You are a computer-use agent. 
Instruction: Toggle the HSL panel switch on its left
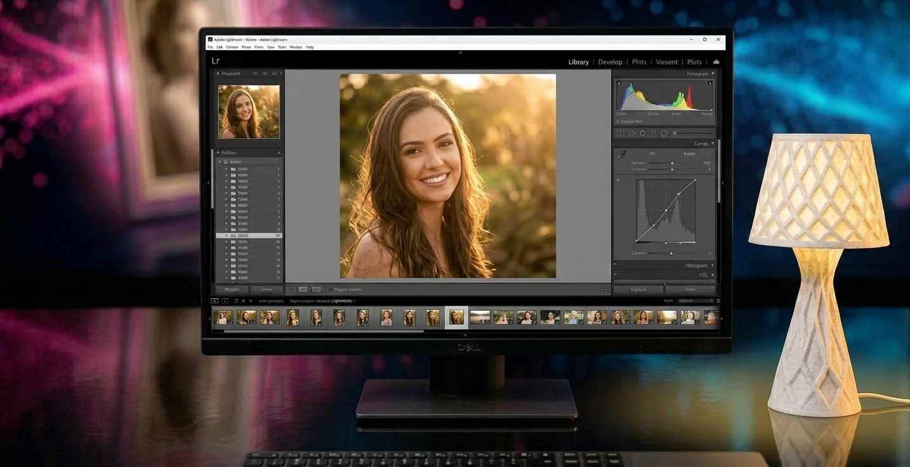click(615, 275)
